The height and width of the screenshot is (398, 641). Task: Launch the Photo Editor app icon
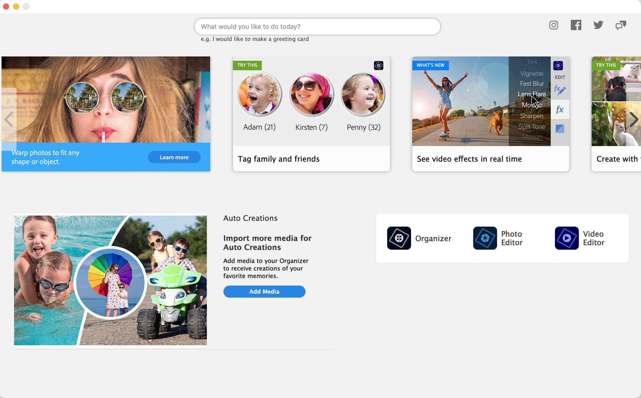click(x=485, y=238)
